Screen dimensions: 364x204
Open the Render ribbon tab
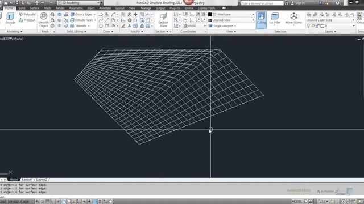coord(60,8)
